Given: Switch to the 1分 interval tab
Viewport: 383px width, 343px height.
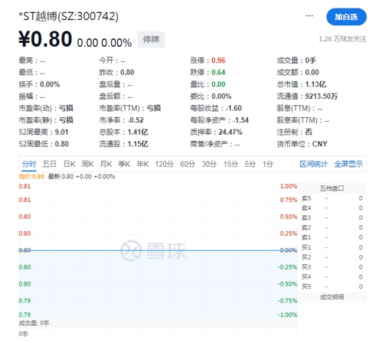Looking at the screenshot, I should (x=268, y=164).
